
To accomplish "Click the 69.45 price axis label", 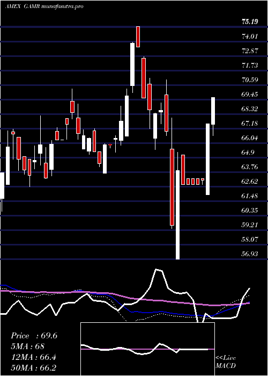I will click(x=250, y=94).
